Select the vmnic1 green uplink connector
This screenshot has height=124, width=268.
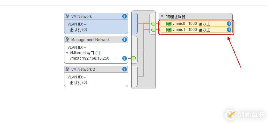[153, 30]
